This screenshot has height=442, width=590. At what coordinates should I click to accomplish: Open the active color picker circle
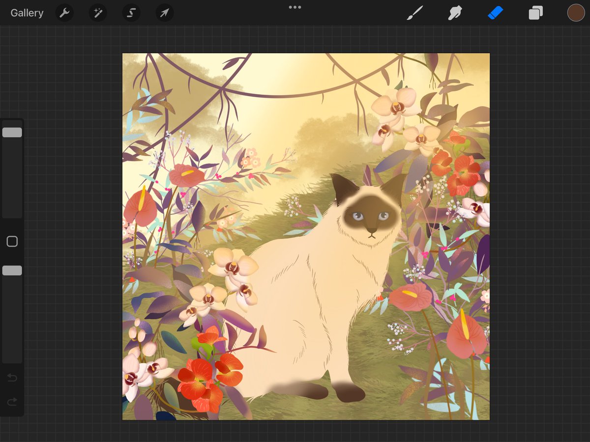pos(576,13)
